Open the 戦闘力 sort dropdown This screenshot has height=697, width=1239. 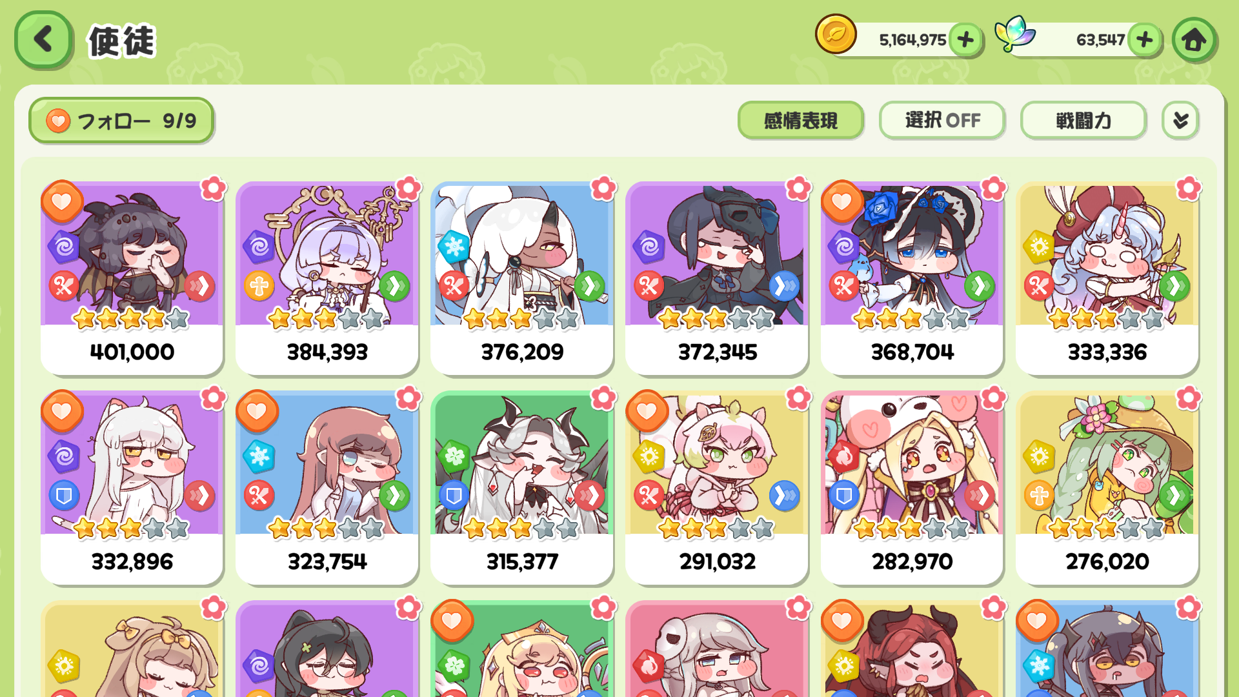click(x=1083, y=121)
